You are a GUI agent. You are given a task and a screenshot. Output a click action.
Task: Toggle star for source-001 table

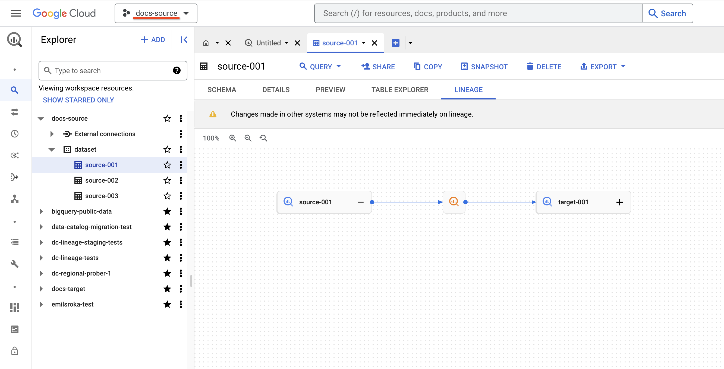coord(167,165)
